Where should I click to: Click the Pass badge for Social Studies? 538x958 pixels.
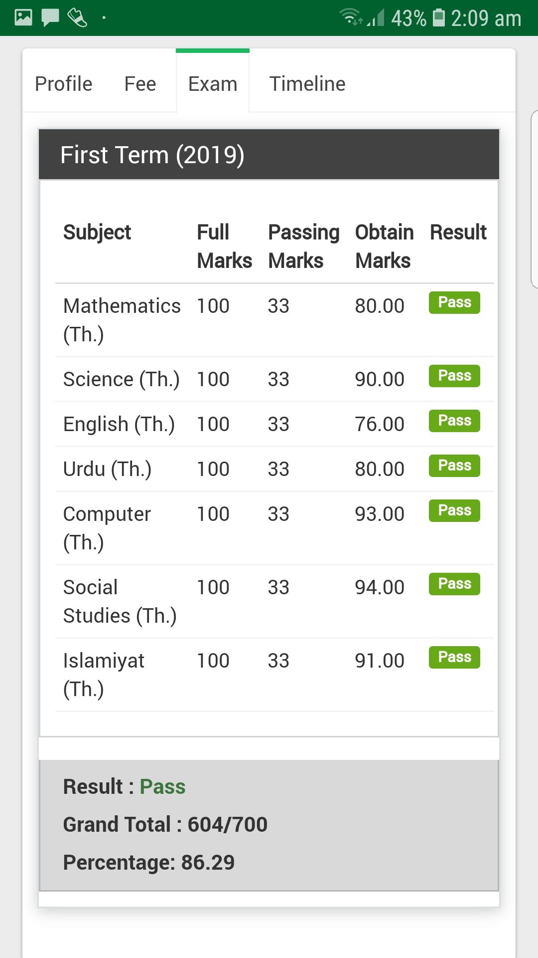pyautogui.click(x=454, y=584)
